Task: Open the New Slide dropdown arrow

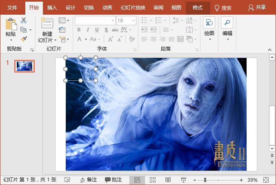Action: 55,40
